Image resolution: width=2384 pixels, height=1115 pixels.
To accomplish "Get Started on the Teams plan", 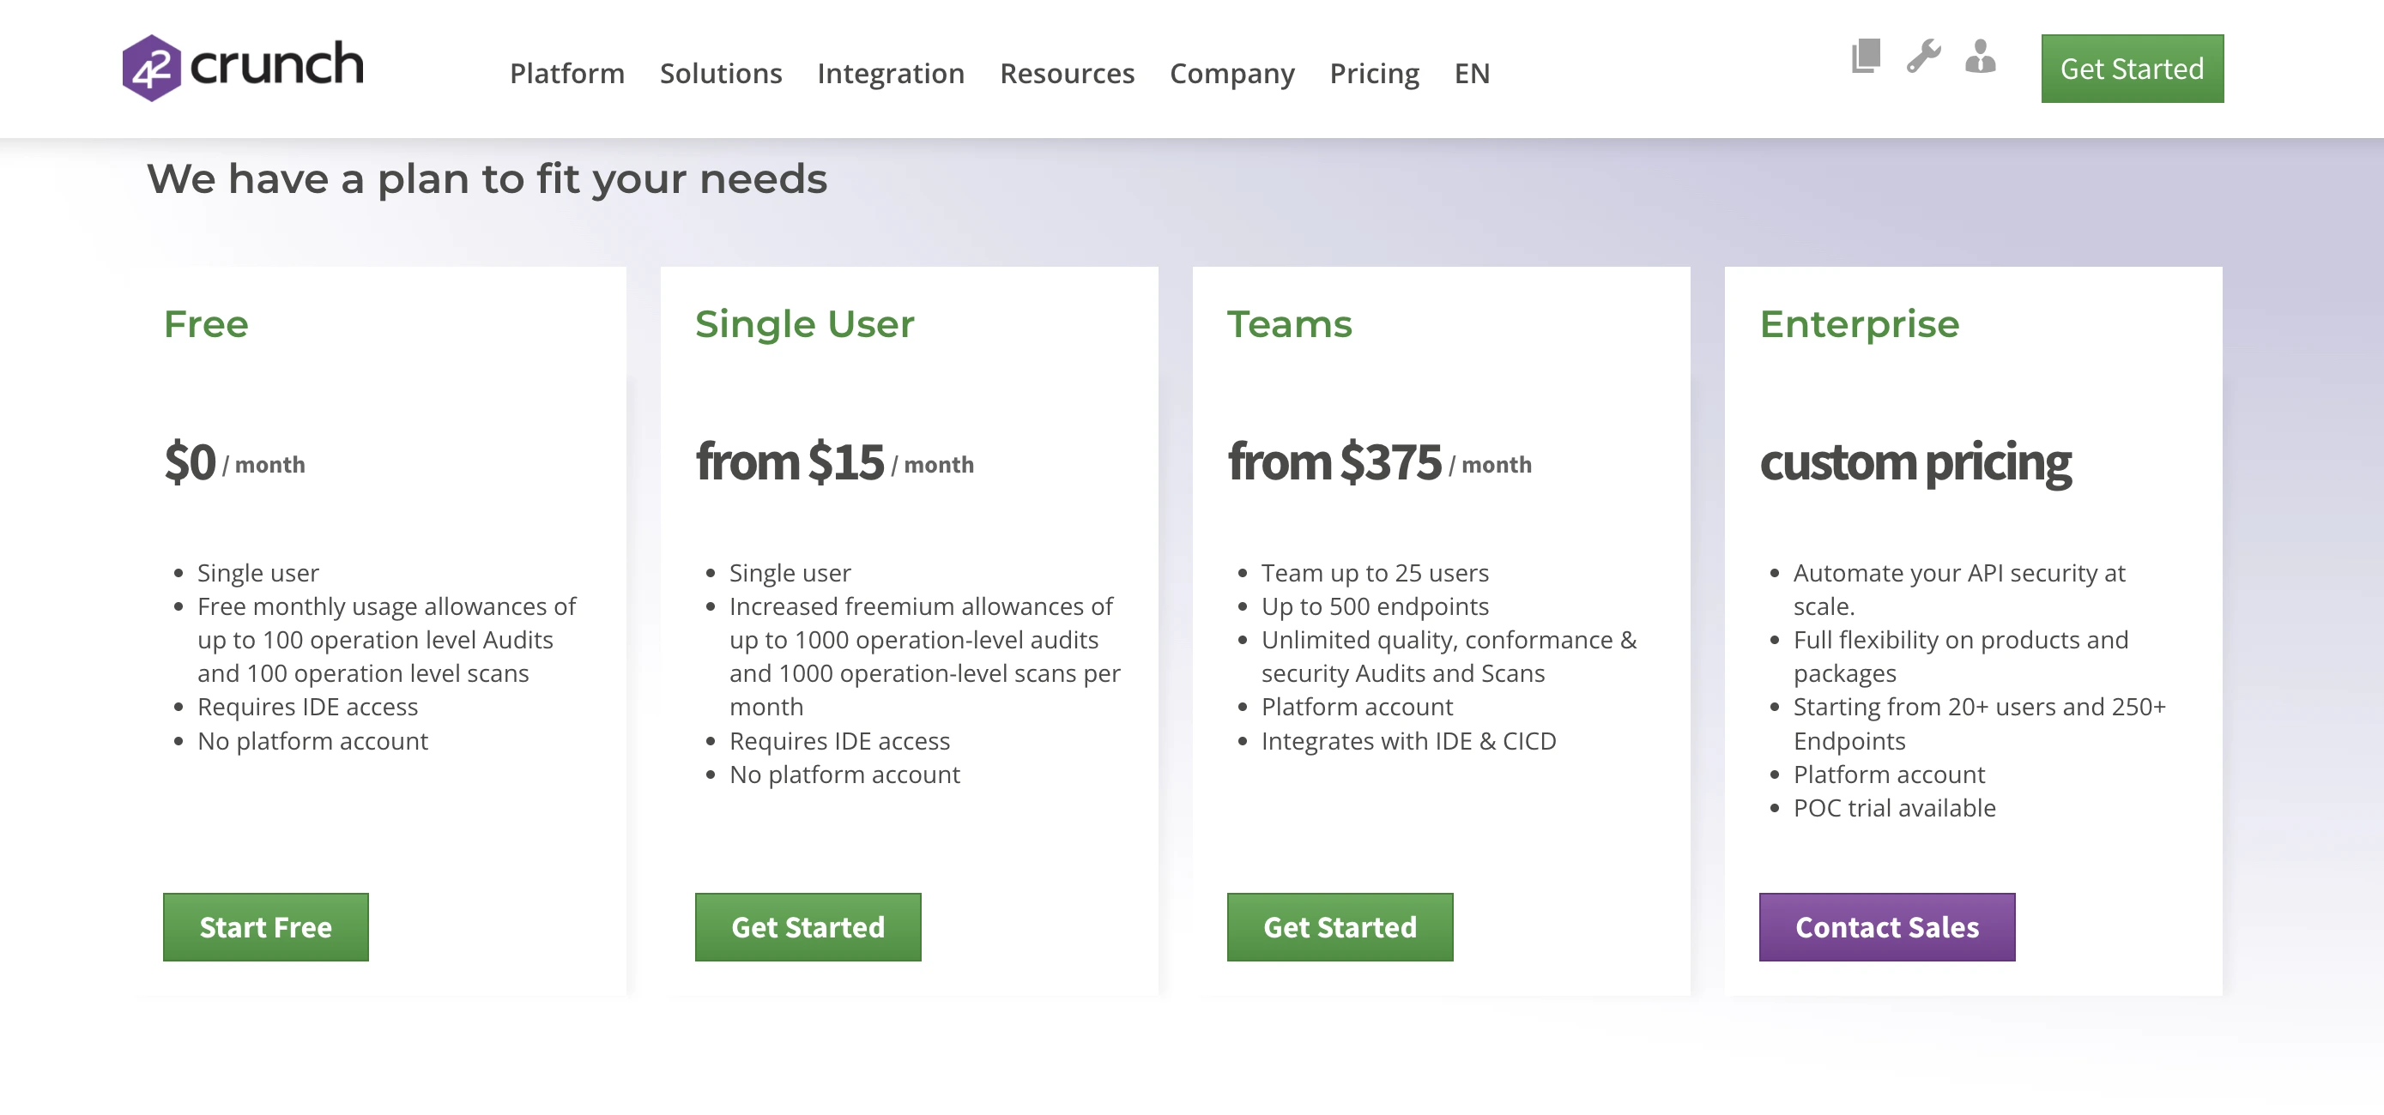I will [1339, 926].
